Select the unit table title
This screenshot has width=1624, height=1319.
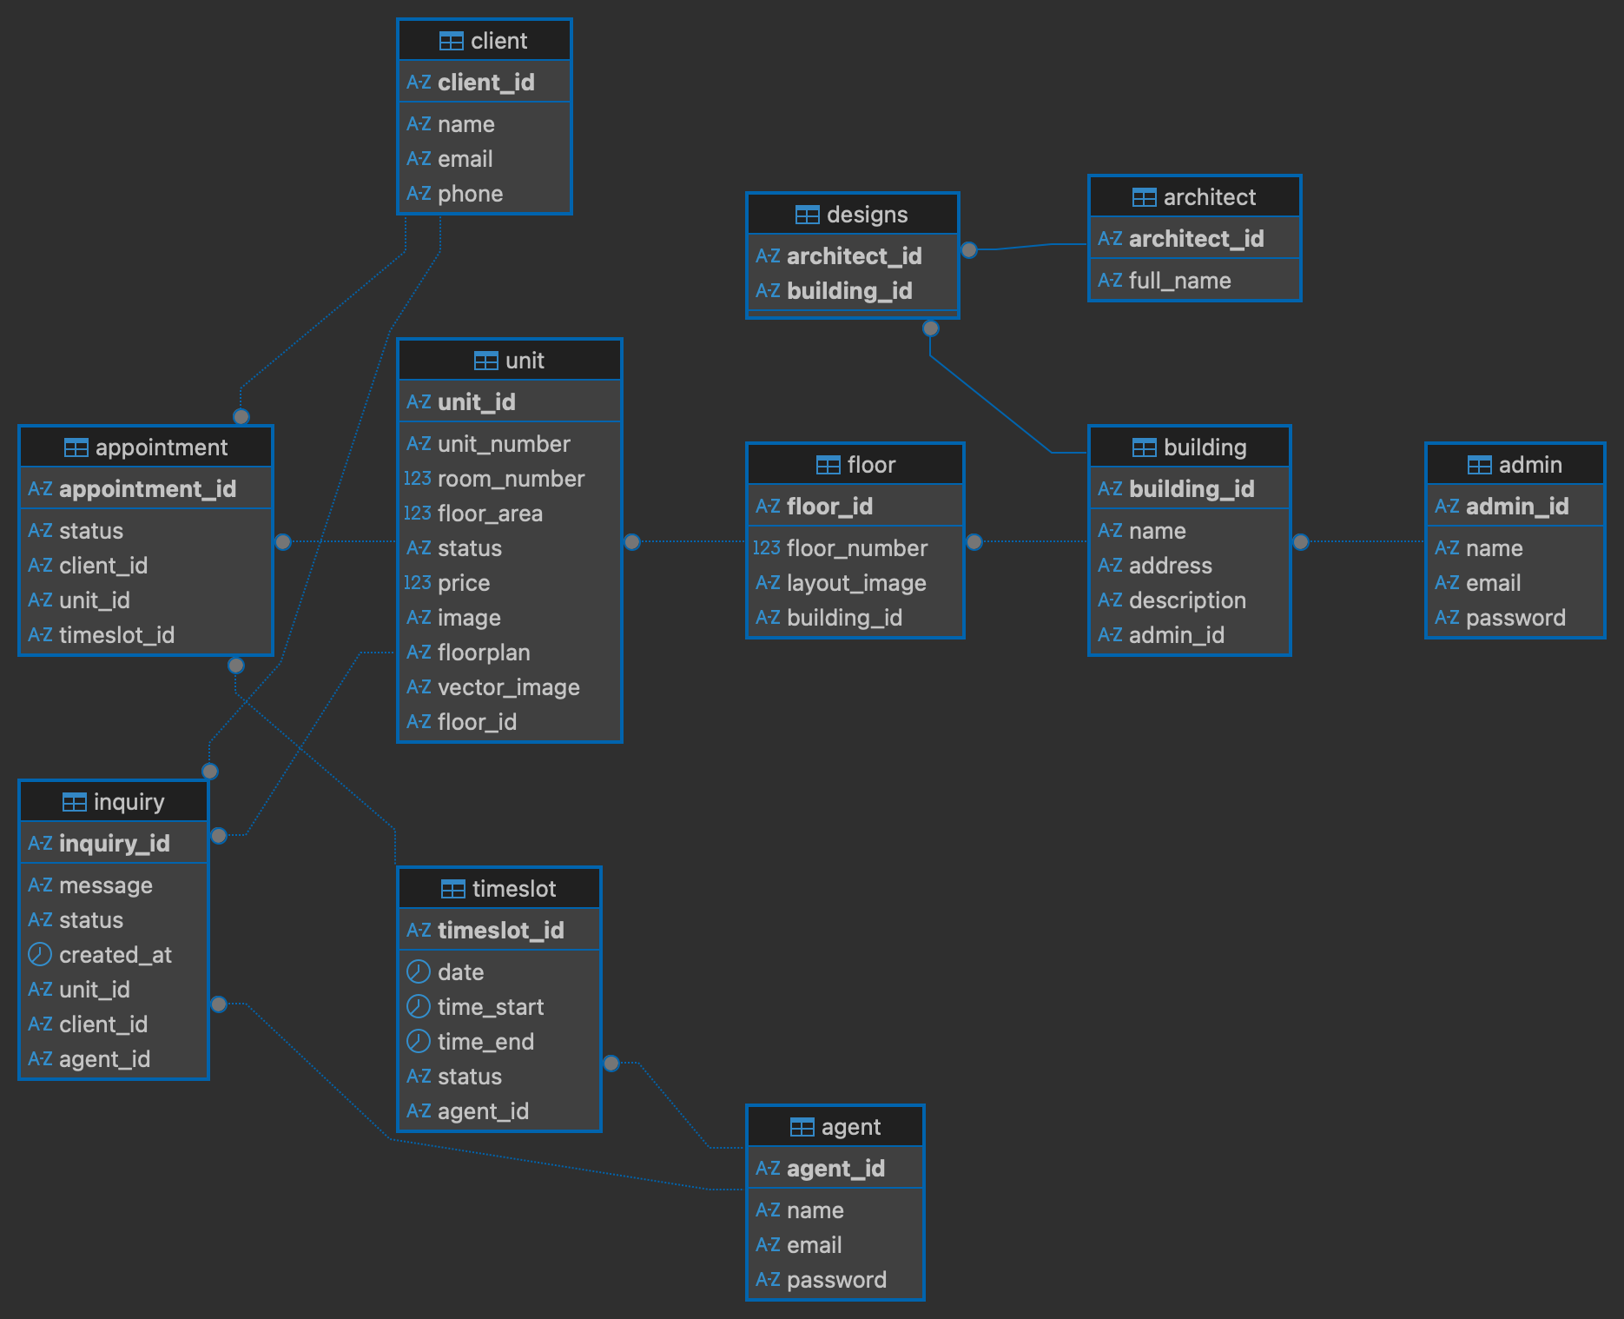pos(525,361)
